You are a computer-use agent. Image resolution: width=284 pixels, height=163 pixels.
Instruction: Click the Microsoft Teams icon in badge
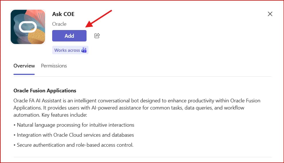click(x=84, y=50)
